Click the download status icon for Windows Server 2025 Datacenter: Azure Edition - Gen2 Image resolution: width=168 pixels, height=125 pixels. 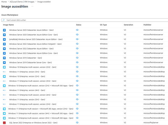coord(77,30)
